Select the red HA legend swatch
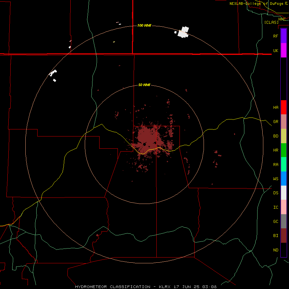Screen dimensions: 289x289 [x=284, y=107]
